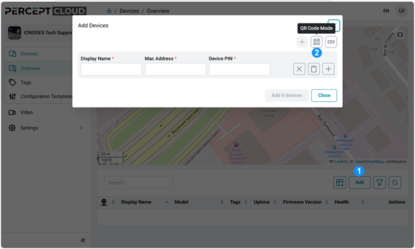Open the Tags menu item
The image size is (415, 249).
[26, 82]
